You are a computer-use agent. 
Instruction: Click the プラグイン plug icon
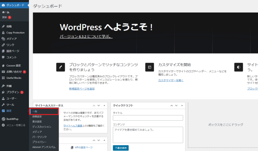3,92
